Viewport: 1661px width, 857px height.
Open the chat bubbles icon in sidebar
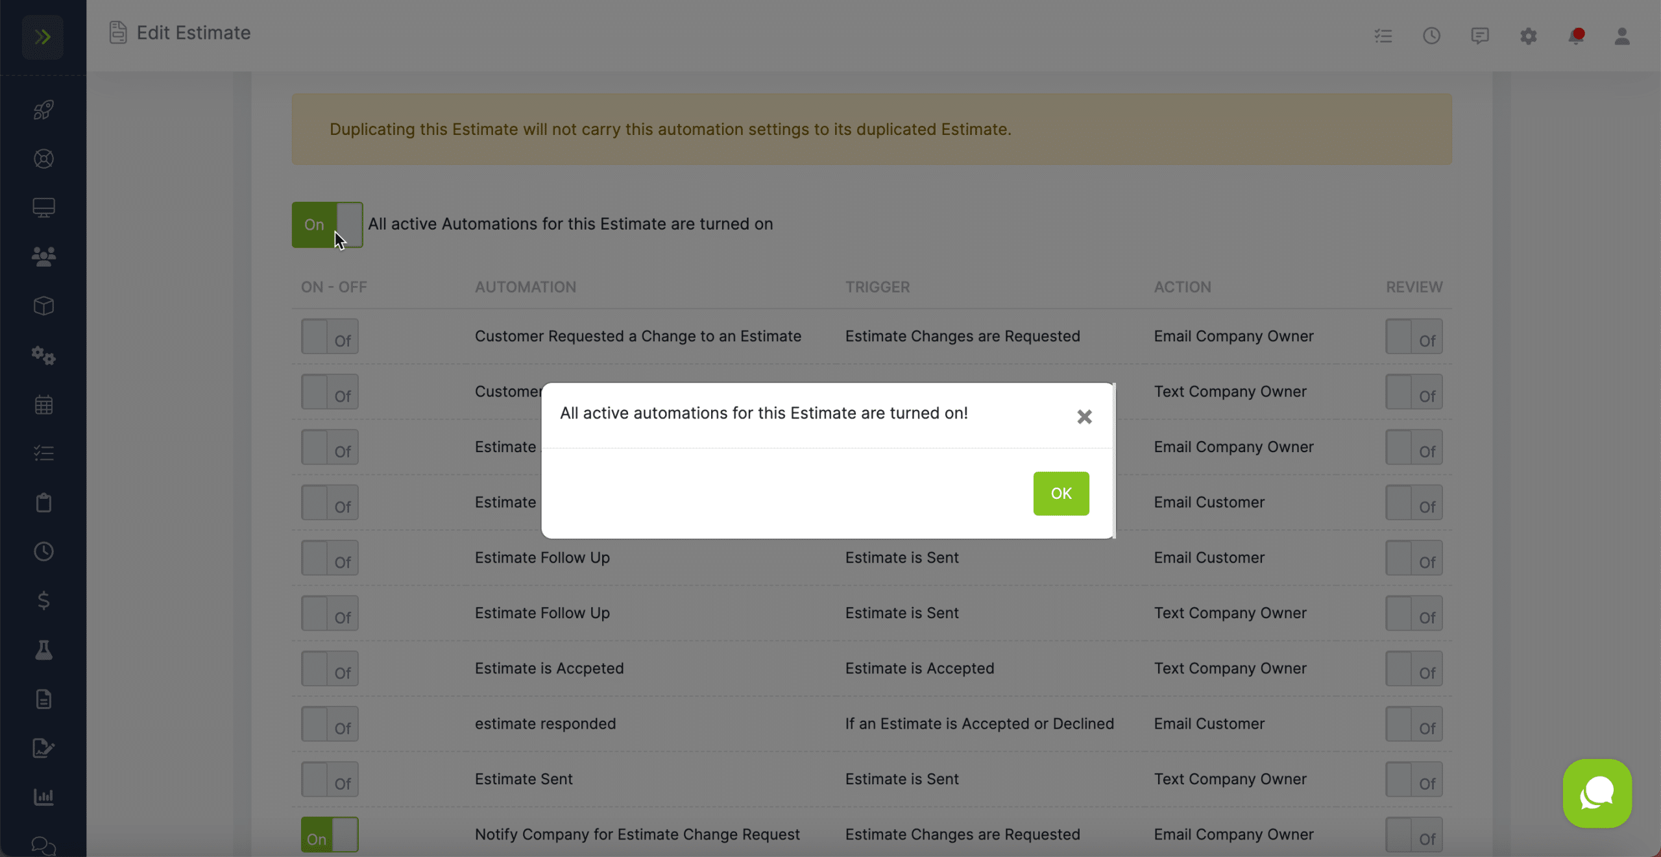pyautogui.click(x=43, y=846)
